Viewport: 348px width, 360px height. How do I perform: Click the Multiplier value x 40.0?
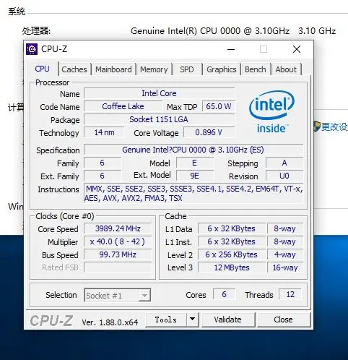pyautogui.click(x=118, y=241)
